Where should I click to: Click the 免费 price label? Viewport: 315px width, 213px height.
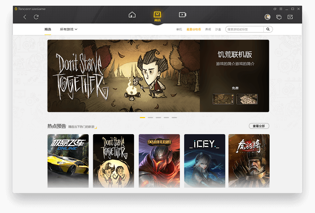235,88
